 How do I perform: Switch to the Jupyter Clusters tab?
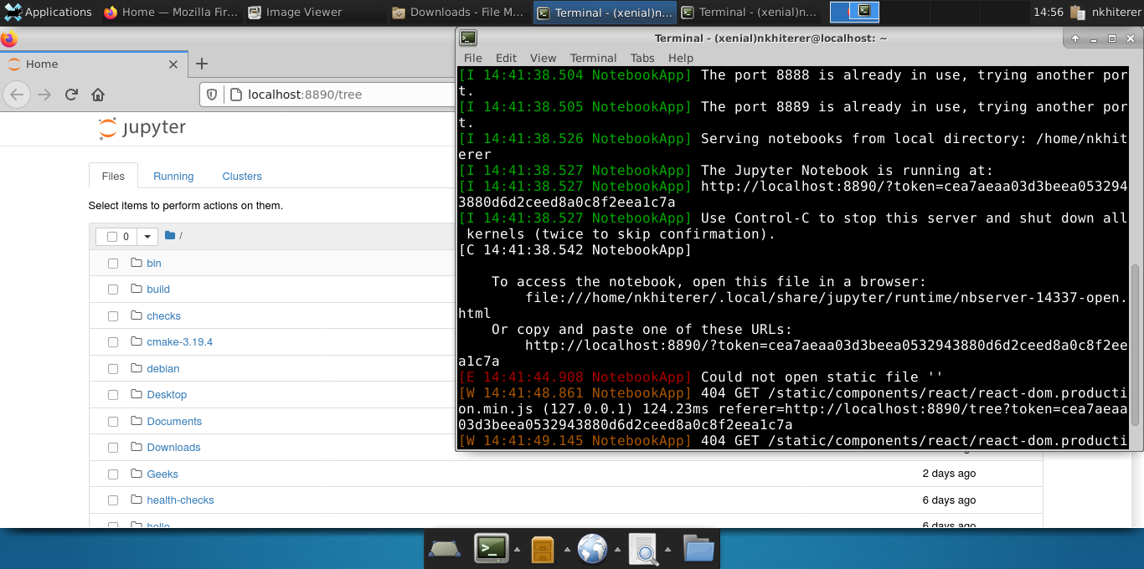click(242, 177)
